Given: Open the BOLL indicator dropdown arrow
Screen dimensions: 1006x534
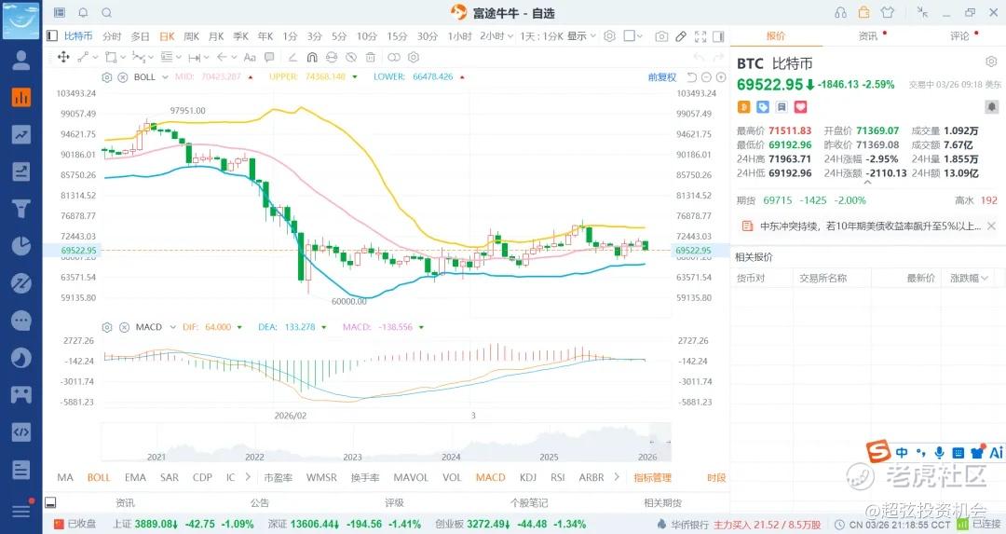Looking at the screenshot, I should coord(165,76).
